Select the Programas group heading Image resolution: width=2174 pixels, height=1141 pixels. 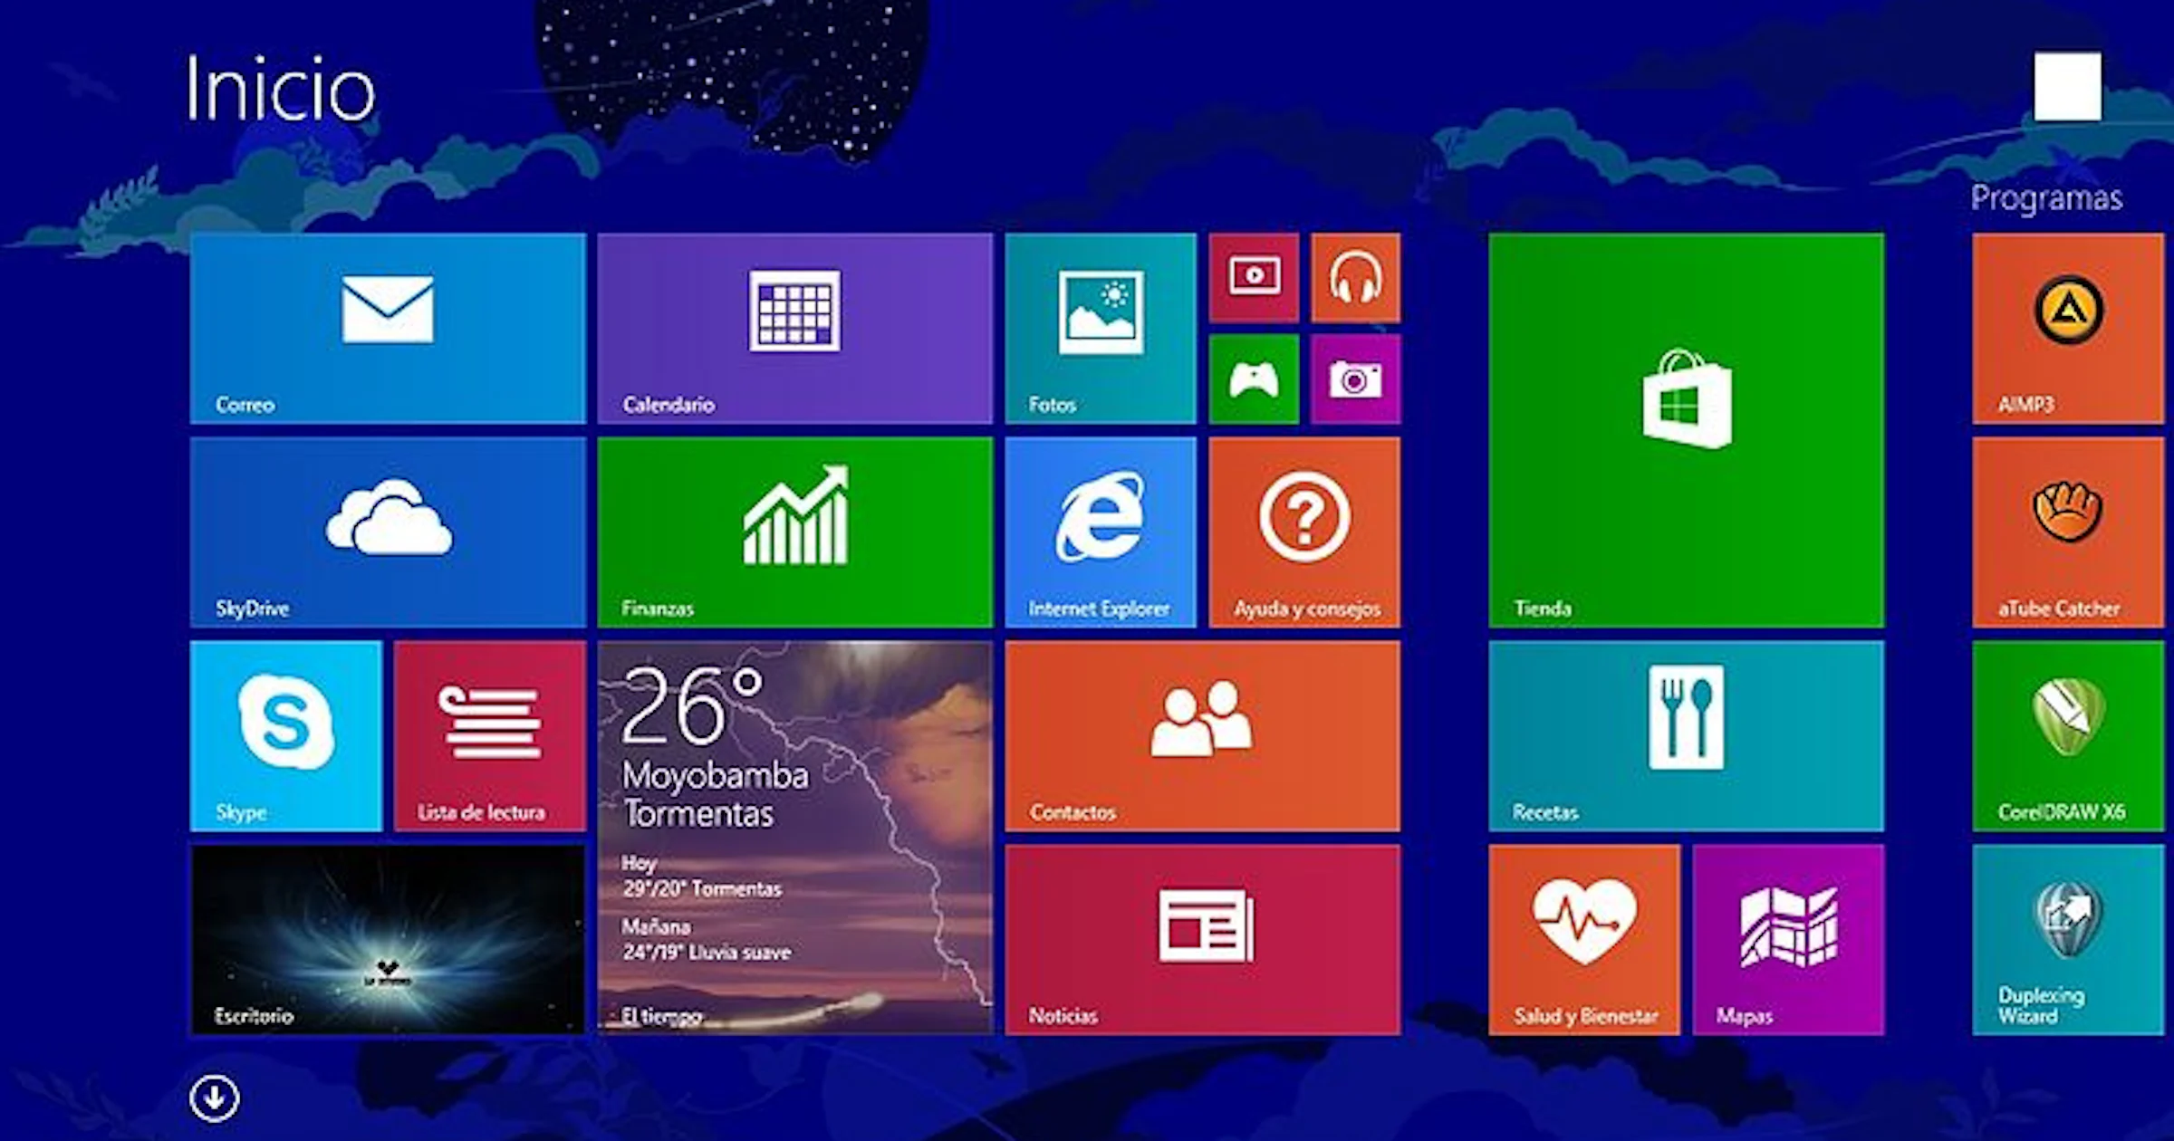(x=2046, y=197)
